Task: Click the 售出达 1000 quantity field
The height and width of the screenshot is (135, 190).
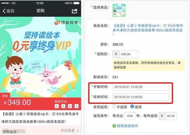Action: coord(129,116)
